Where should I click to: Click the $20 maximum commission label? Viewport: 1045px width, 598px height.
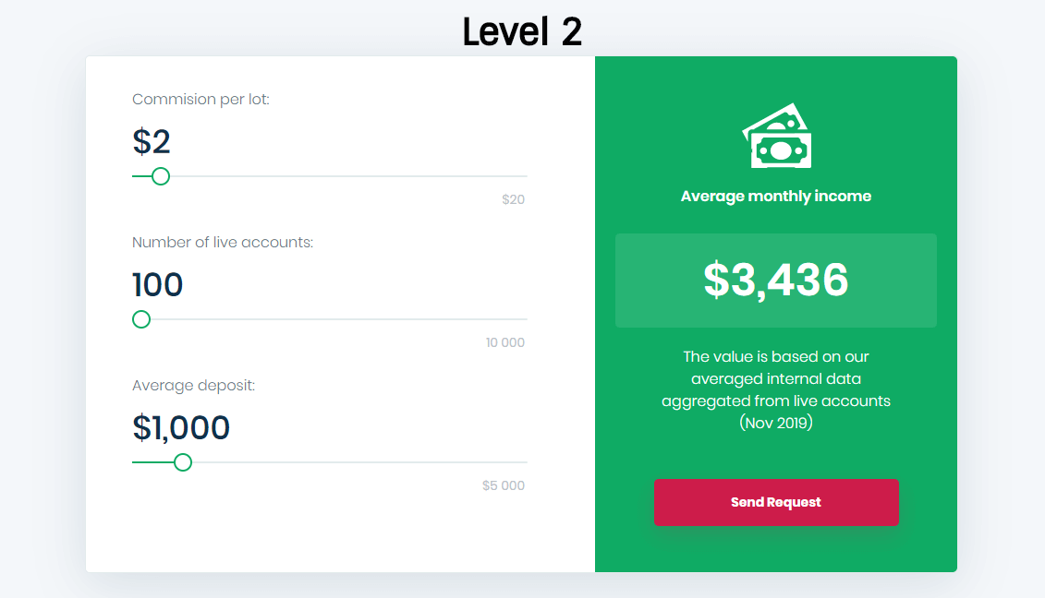(x=513, y=199)
